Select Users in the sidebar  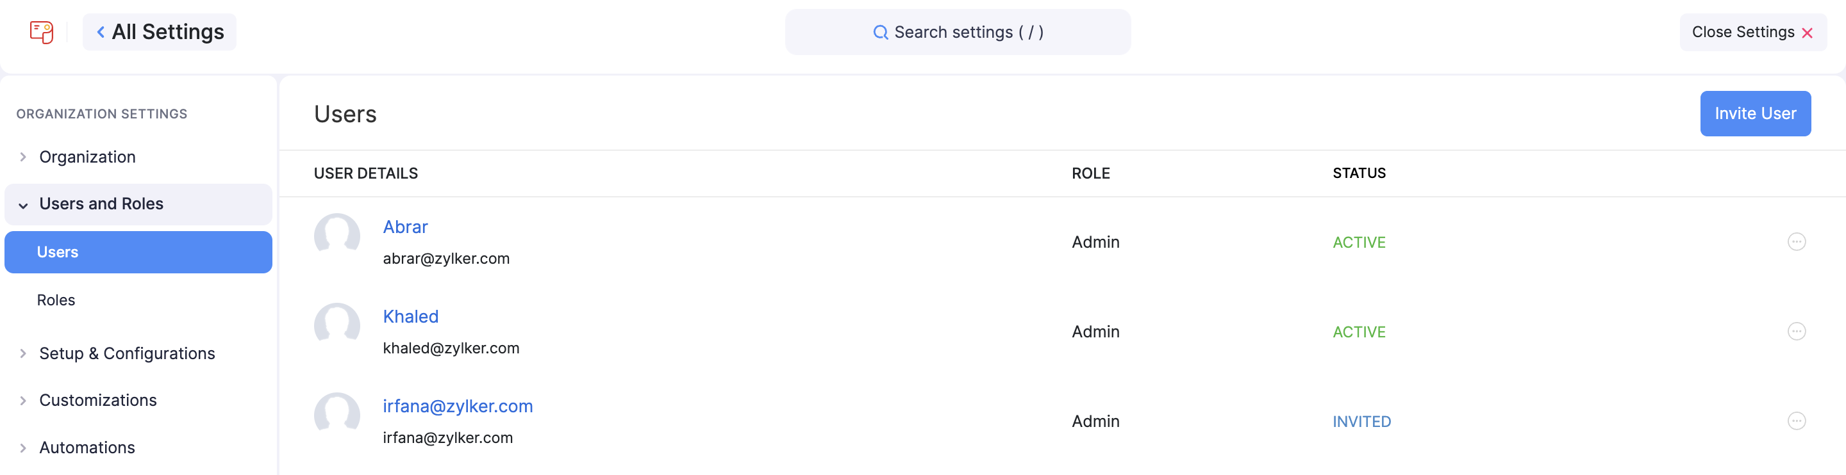[x=57, y=252]
